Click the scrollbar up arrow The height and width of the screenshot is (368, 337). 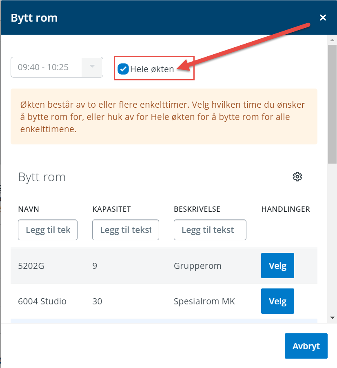click(333, 40)
